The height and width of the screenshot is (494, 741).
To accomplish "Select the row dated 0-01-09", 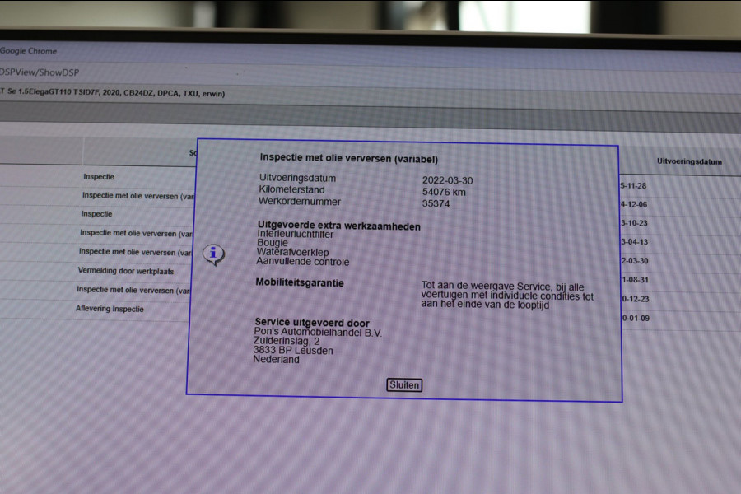I will pyautogui.click(x=636, y=318).
